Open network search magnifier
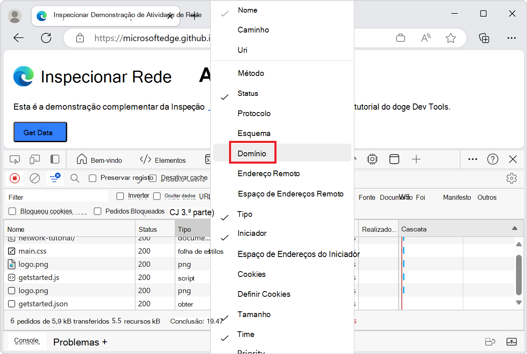The image size is (527, 354). pos(75,178)
